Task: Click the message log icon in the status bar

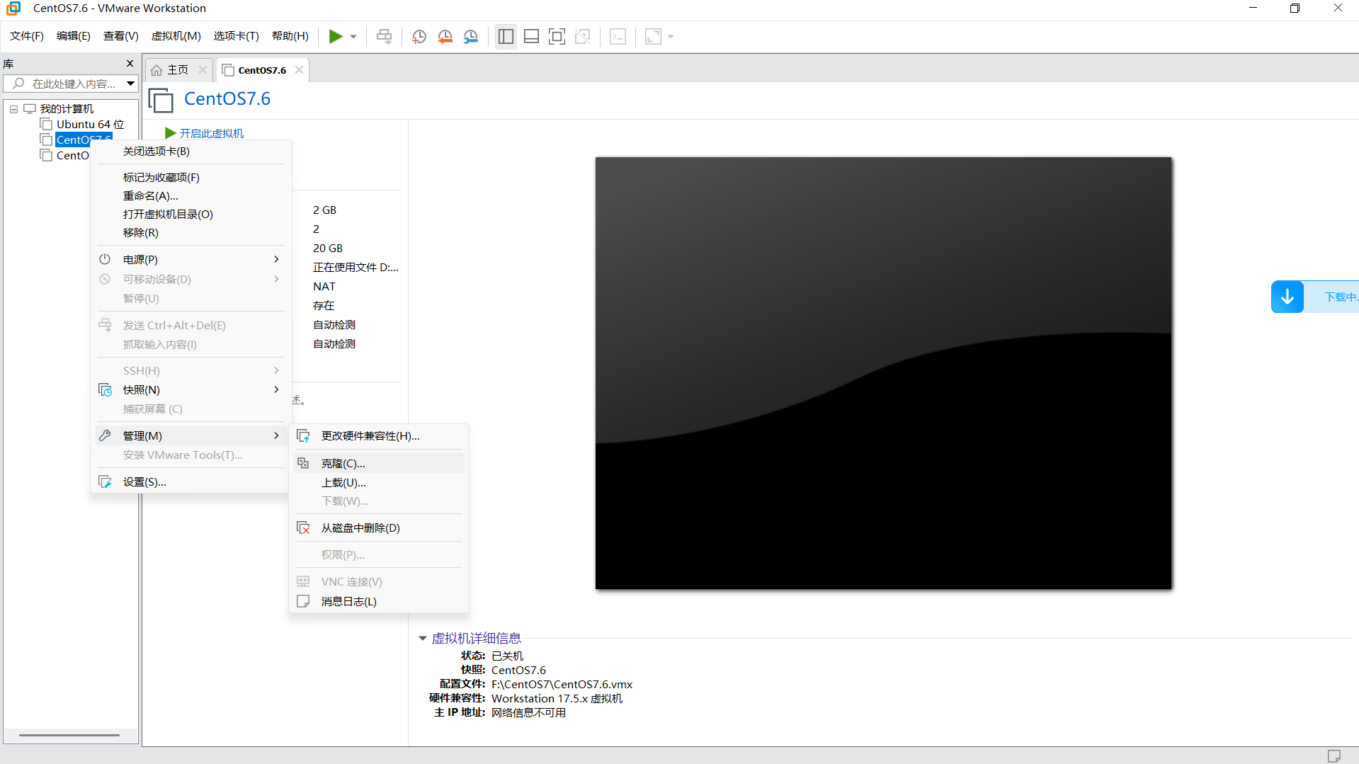Action: pos(1334,756)
